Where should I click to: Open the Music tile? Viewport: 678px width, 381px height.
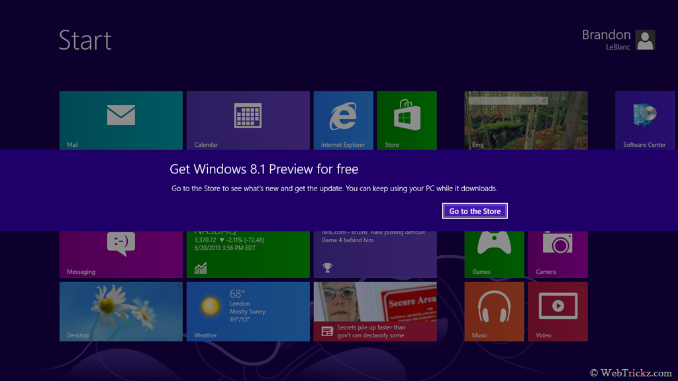(494, 312)
